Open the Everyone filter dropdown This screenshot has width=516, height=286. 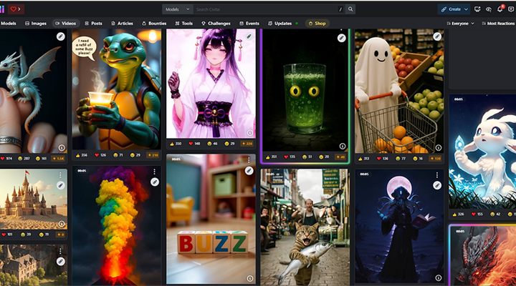click(x=460, y=24)
